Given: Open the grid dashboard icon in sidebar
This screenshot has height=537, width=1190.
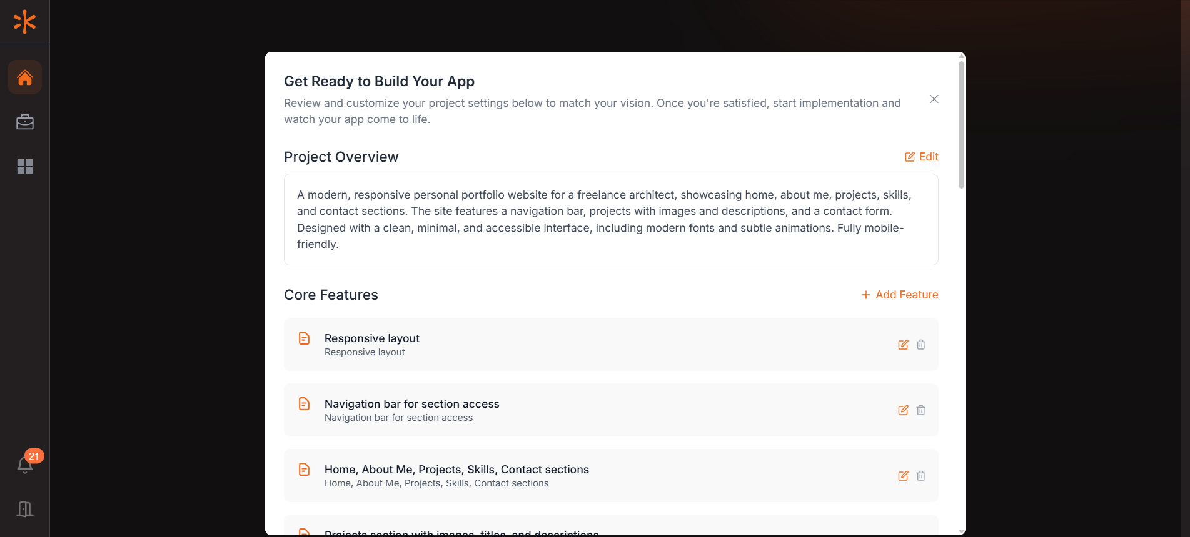Looking at the screenshot, I should tap(25, 166).
